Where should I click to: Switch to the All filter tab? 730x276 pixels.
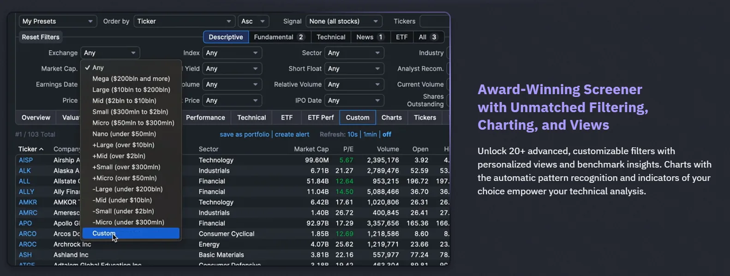(428, 37)
